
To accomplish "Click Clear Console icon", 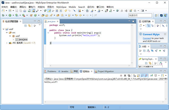I will (134, 75).
